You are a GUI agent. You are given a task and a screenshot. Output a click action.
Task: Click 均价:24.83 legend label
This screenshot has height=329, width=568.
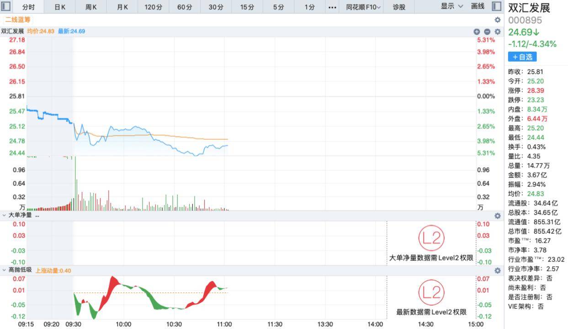pyautogui.click(x=41, y=31)
